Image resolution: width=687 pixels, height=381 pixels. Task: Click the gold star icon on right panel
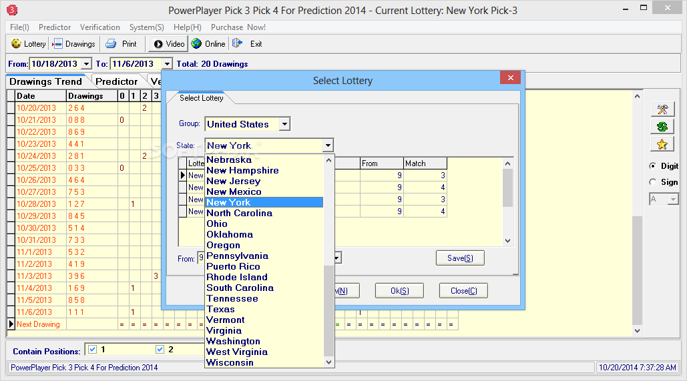click(x=662, y=144)
